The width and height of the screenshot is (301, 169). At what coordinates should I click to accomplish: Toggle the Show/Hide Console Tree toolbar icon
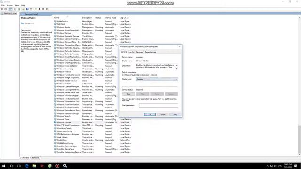coord(11,9)
